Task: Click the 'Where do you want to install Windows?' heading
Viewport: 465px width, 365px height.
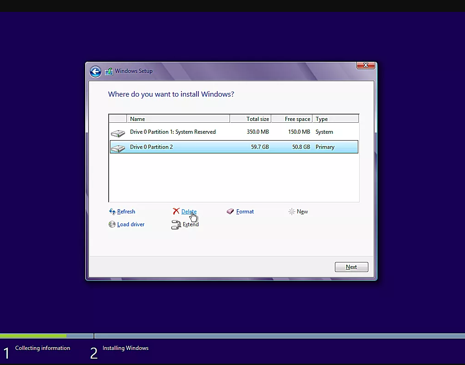Action: pyautogui.click(x=171, y=94)
